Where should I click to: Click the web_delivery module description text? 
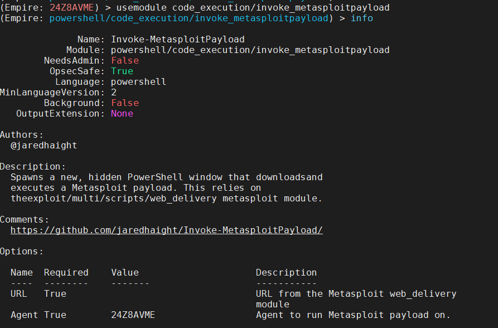point(357,293)
